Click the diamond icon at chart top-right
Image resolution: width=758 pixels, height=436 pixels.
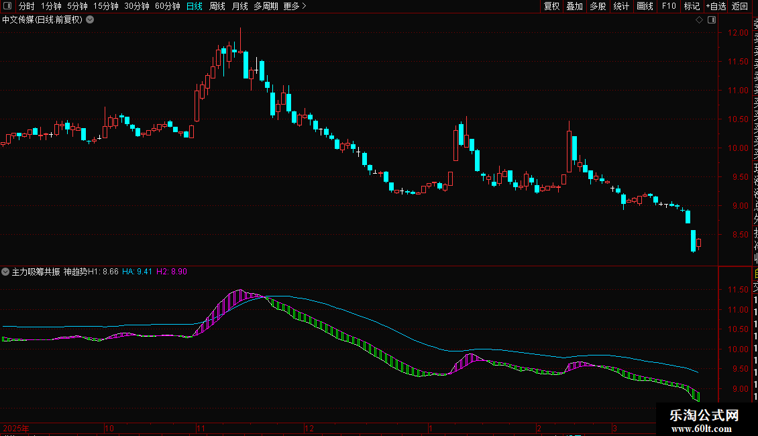tap(699, 20)
